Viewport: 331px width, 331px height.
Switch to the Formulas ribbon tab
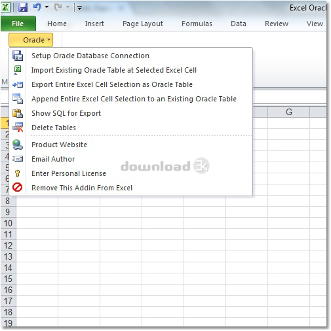tap(197, 24)
